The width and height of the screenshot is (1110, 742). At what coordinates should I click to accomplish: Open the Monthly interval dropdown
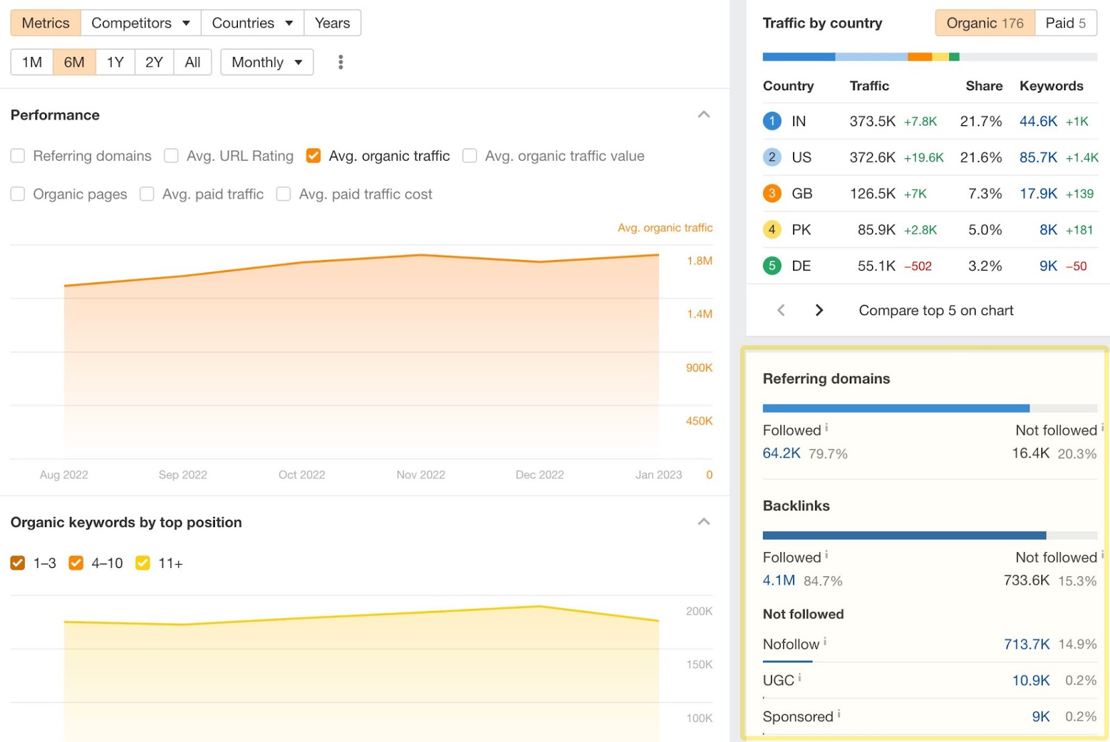tap(266, 62)
